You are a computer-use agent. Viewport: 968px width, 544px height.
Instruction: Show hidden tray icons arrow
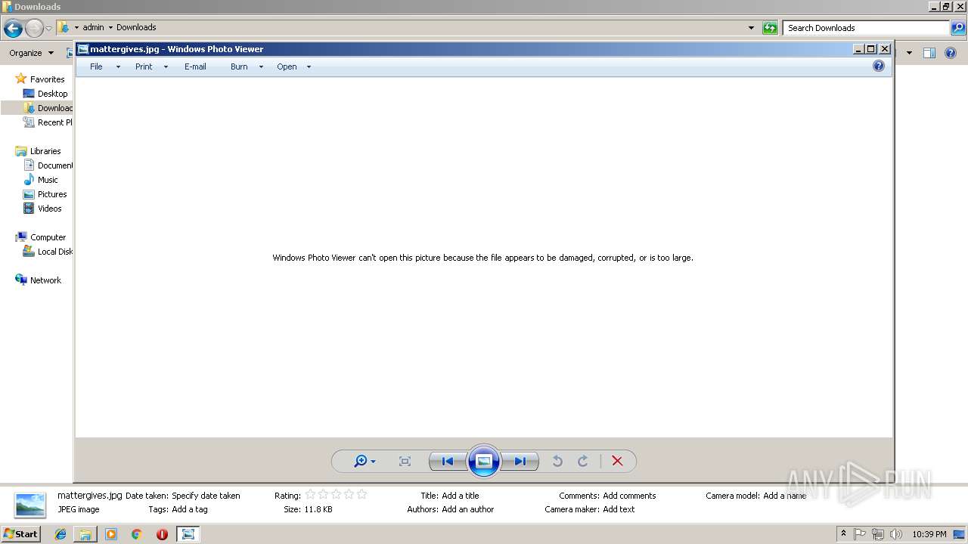pyautogui.click(x=843, y=533)
